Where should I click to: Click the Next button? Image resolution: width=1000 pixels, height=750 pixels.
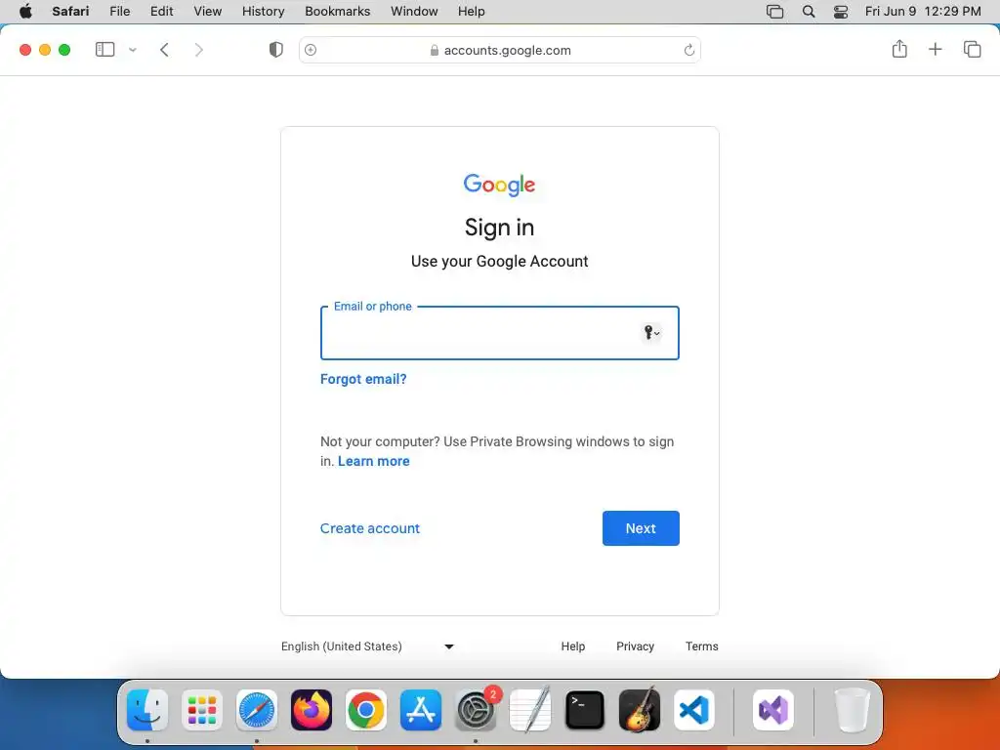[641, 528]
